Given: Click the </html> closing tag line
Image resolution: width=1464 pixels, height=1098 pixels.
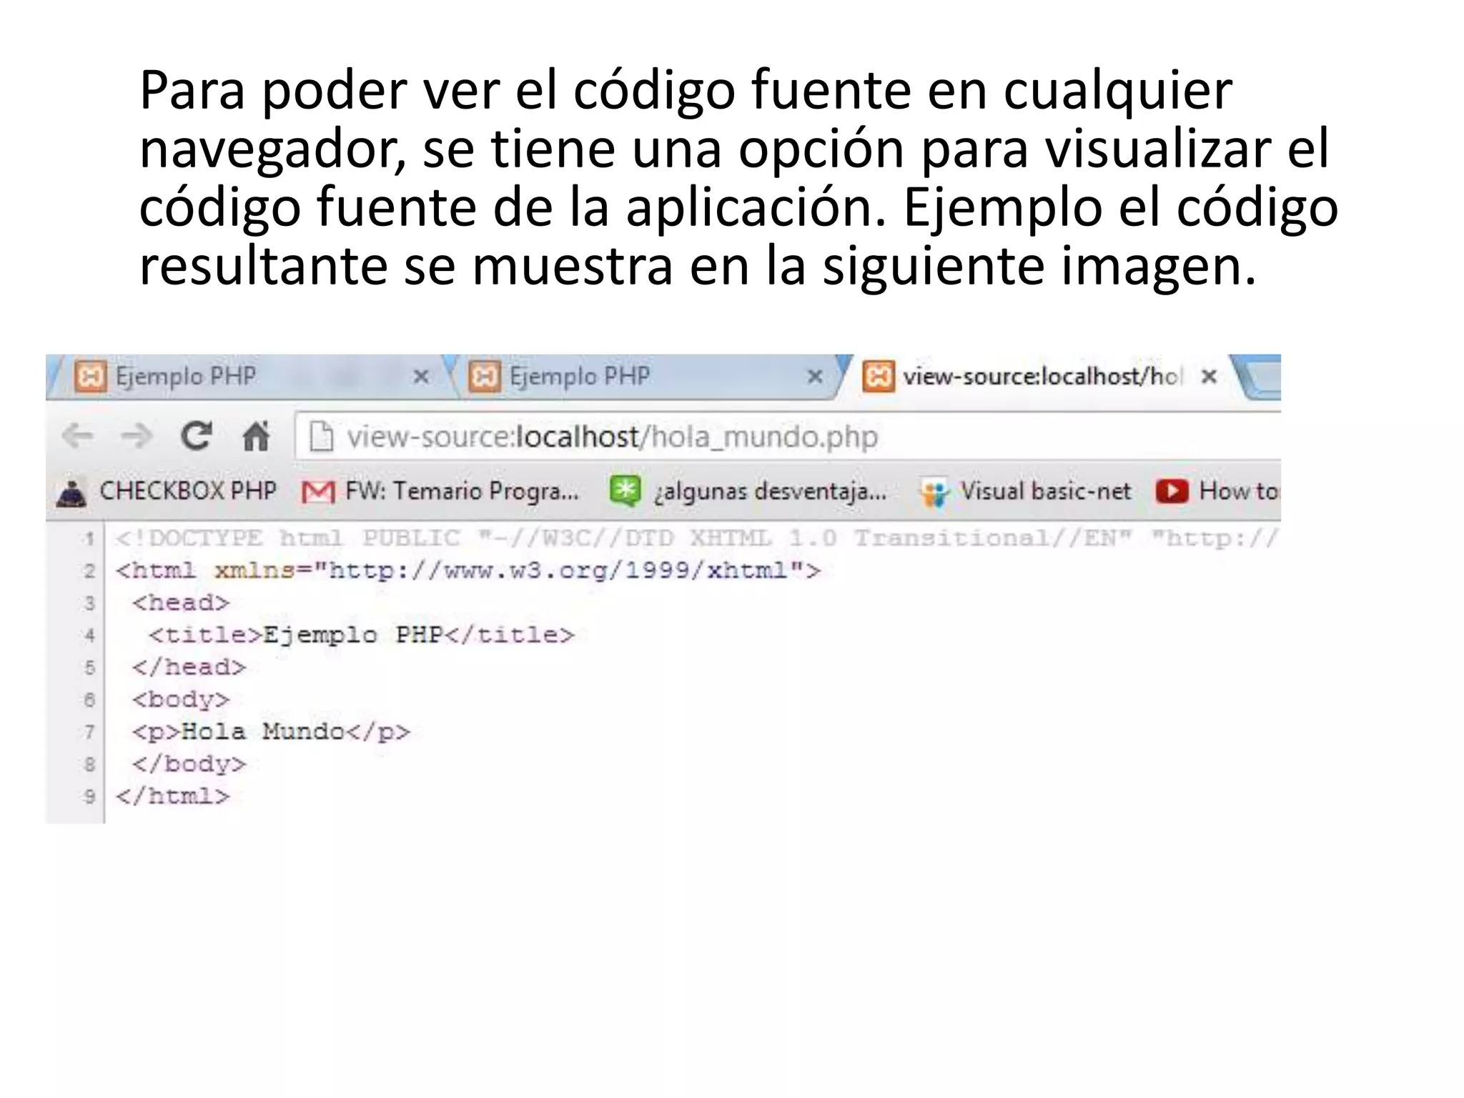Looking at the screenshot, I should point(173,796).
